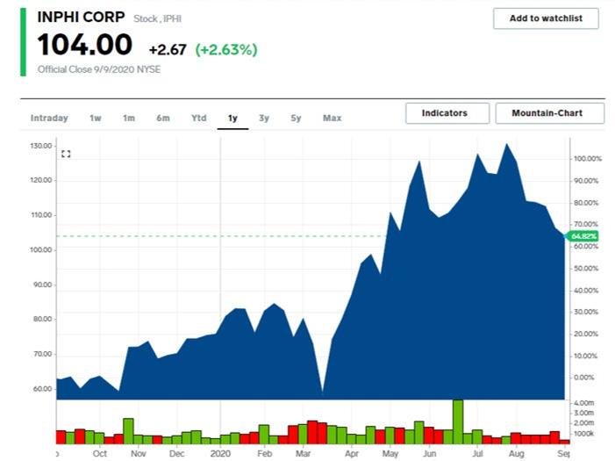Click the +2.63% change percentage
The image size is (615, 461).
click(226, 49)
